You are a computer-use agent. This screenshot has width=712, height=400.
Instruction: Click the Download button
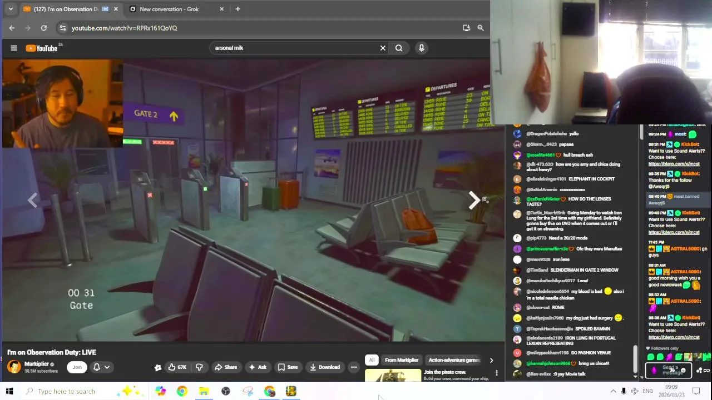point(325,367)
